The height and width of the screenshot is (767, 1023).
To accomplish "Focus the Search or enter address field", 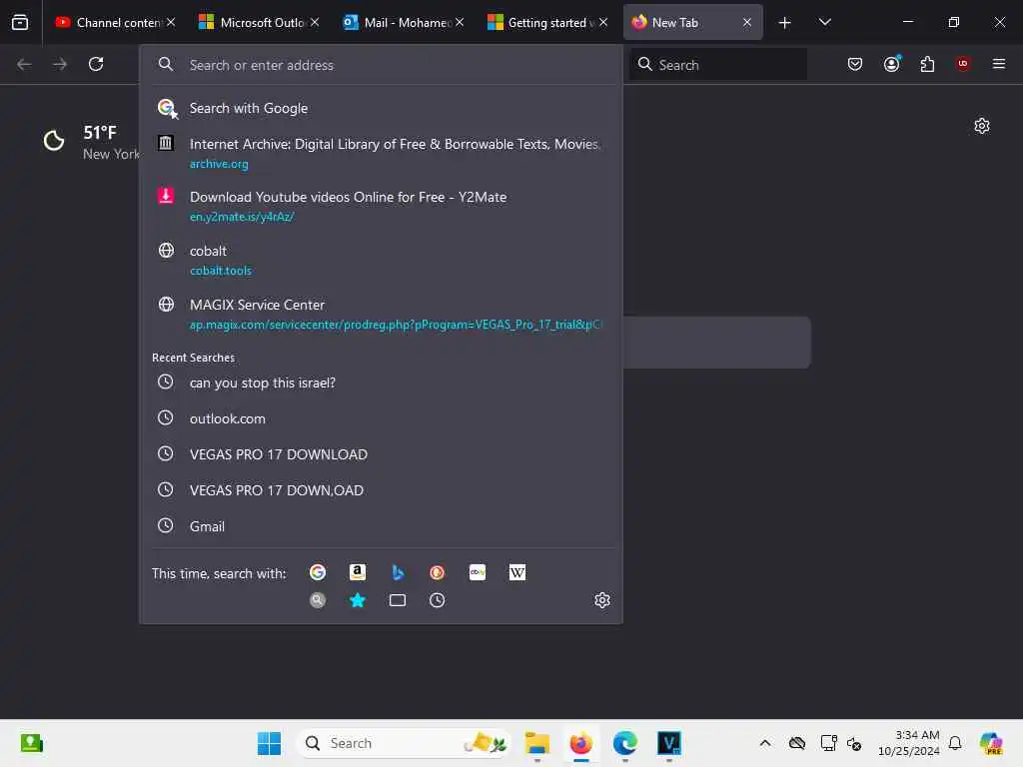I will 381,65.
